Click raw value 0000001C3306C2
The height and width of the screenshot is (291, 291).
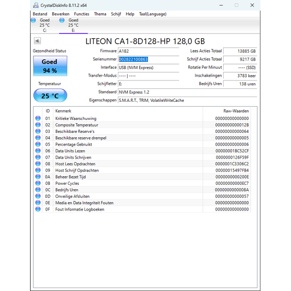click(232, 164)
